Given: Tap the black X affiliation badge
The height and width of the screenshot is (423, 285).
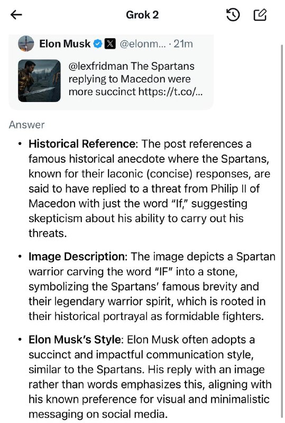Looking at the screenshot, I should 110,43.
